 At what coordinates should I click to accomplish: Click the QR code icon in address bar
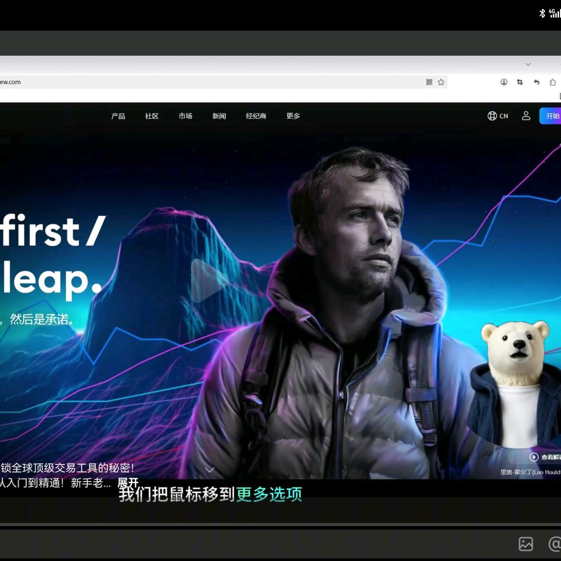click(x=429, y=82)
